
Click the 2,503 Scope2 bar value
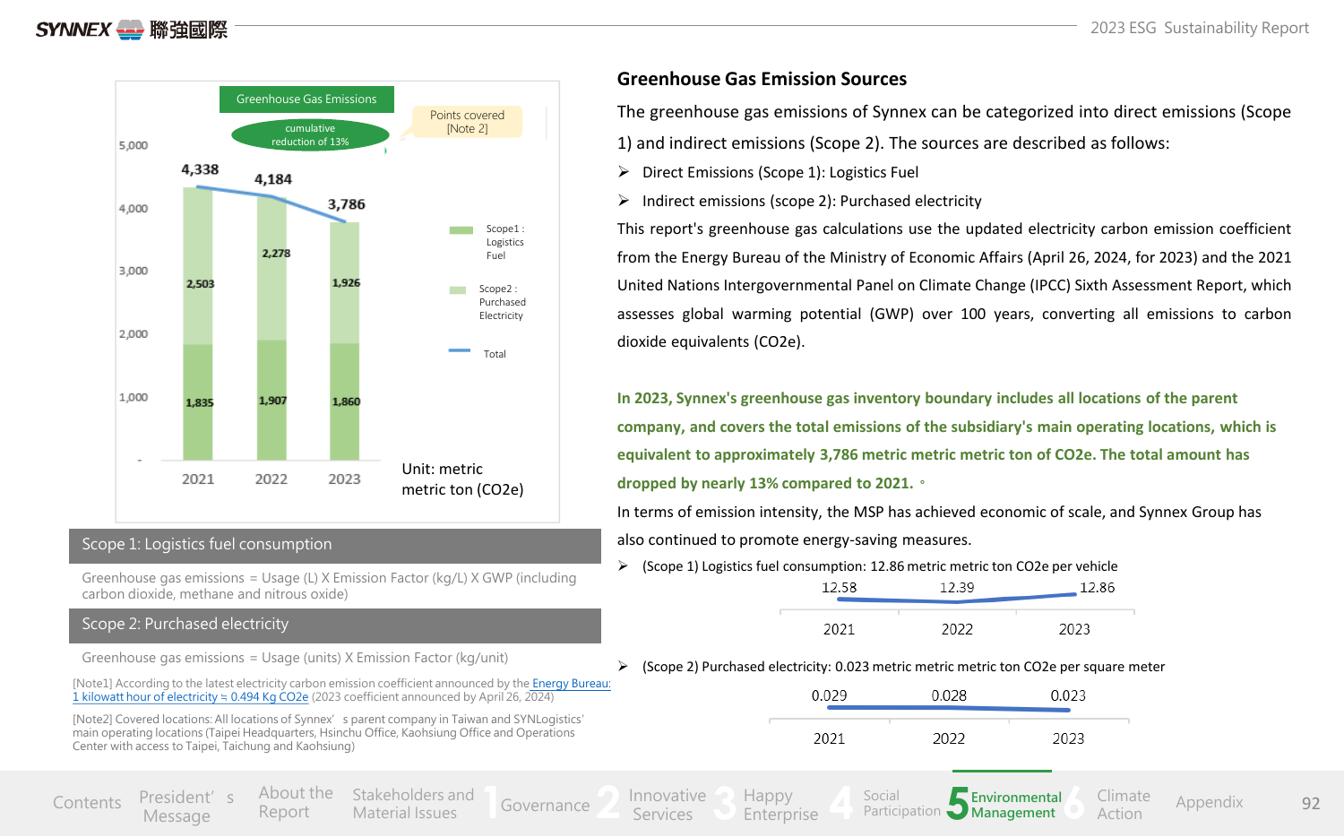point(200,284)
